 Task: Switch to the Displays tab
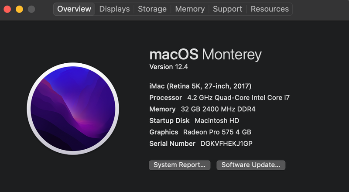(x=114, y=9)
